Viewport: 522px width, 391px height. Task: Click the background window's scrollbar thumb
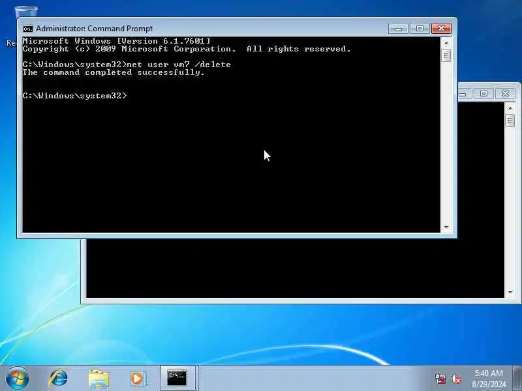click(x=510, y=121)
